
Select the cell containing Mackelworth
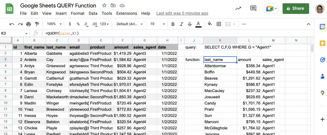(57, 97)
